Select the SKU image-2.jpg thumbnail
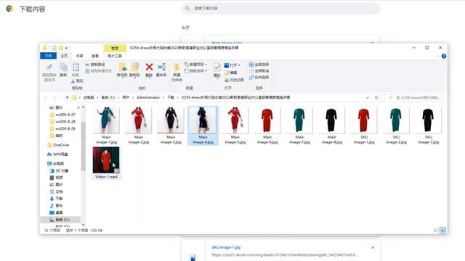The width and height of the screenshot is (465, 261). [x=396, y=125]
